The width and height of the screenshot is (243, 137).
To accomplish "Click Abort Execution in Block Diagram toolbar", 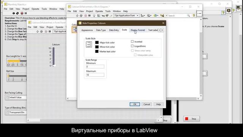I will pos(85,16).
